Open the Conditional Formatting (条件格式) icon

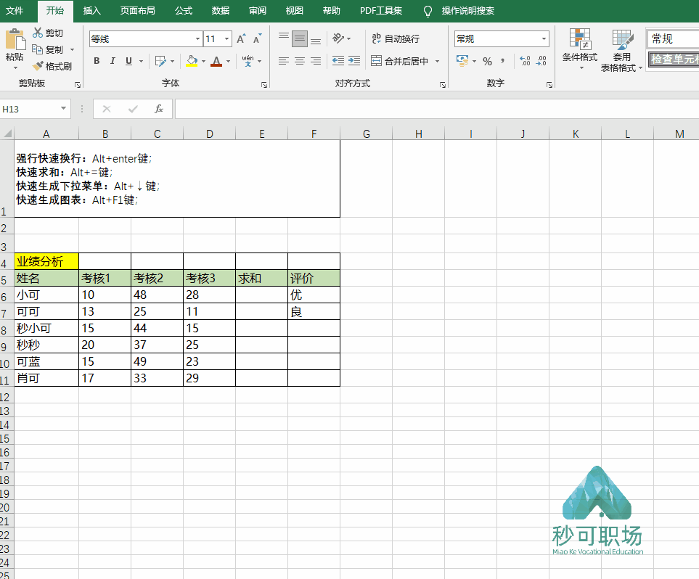(580, 39)
